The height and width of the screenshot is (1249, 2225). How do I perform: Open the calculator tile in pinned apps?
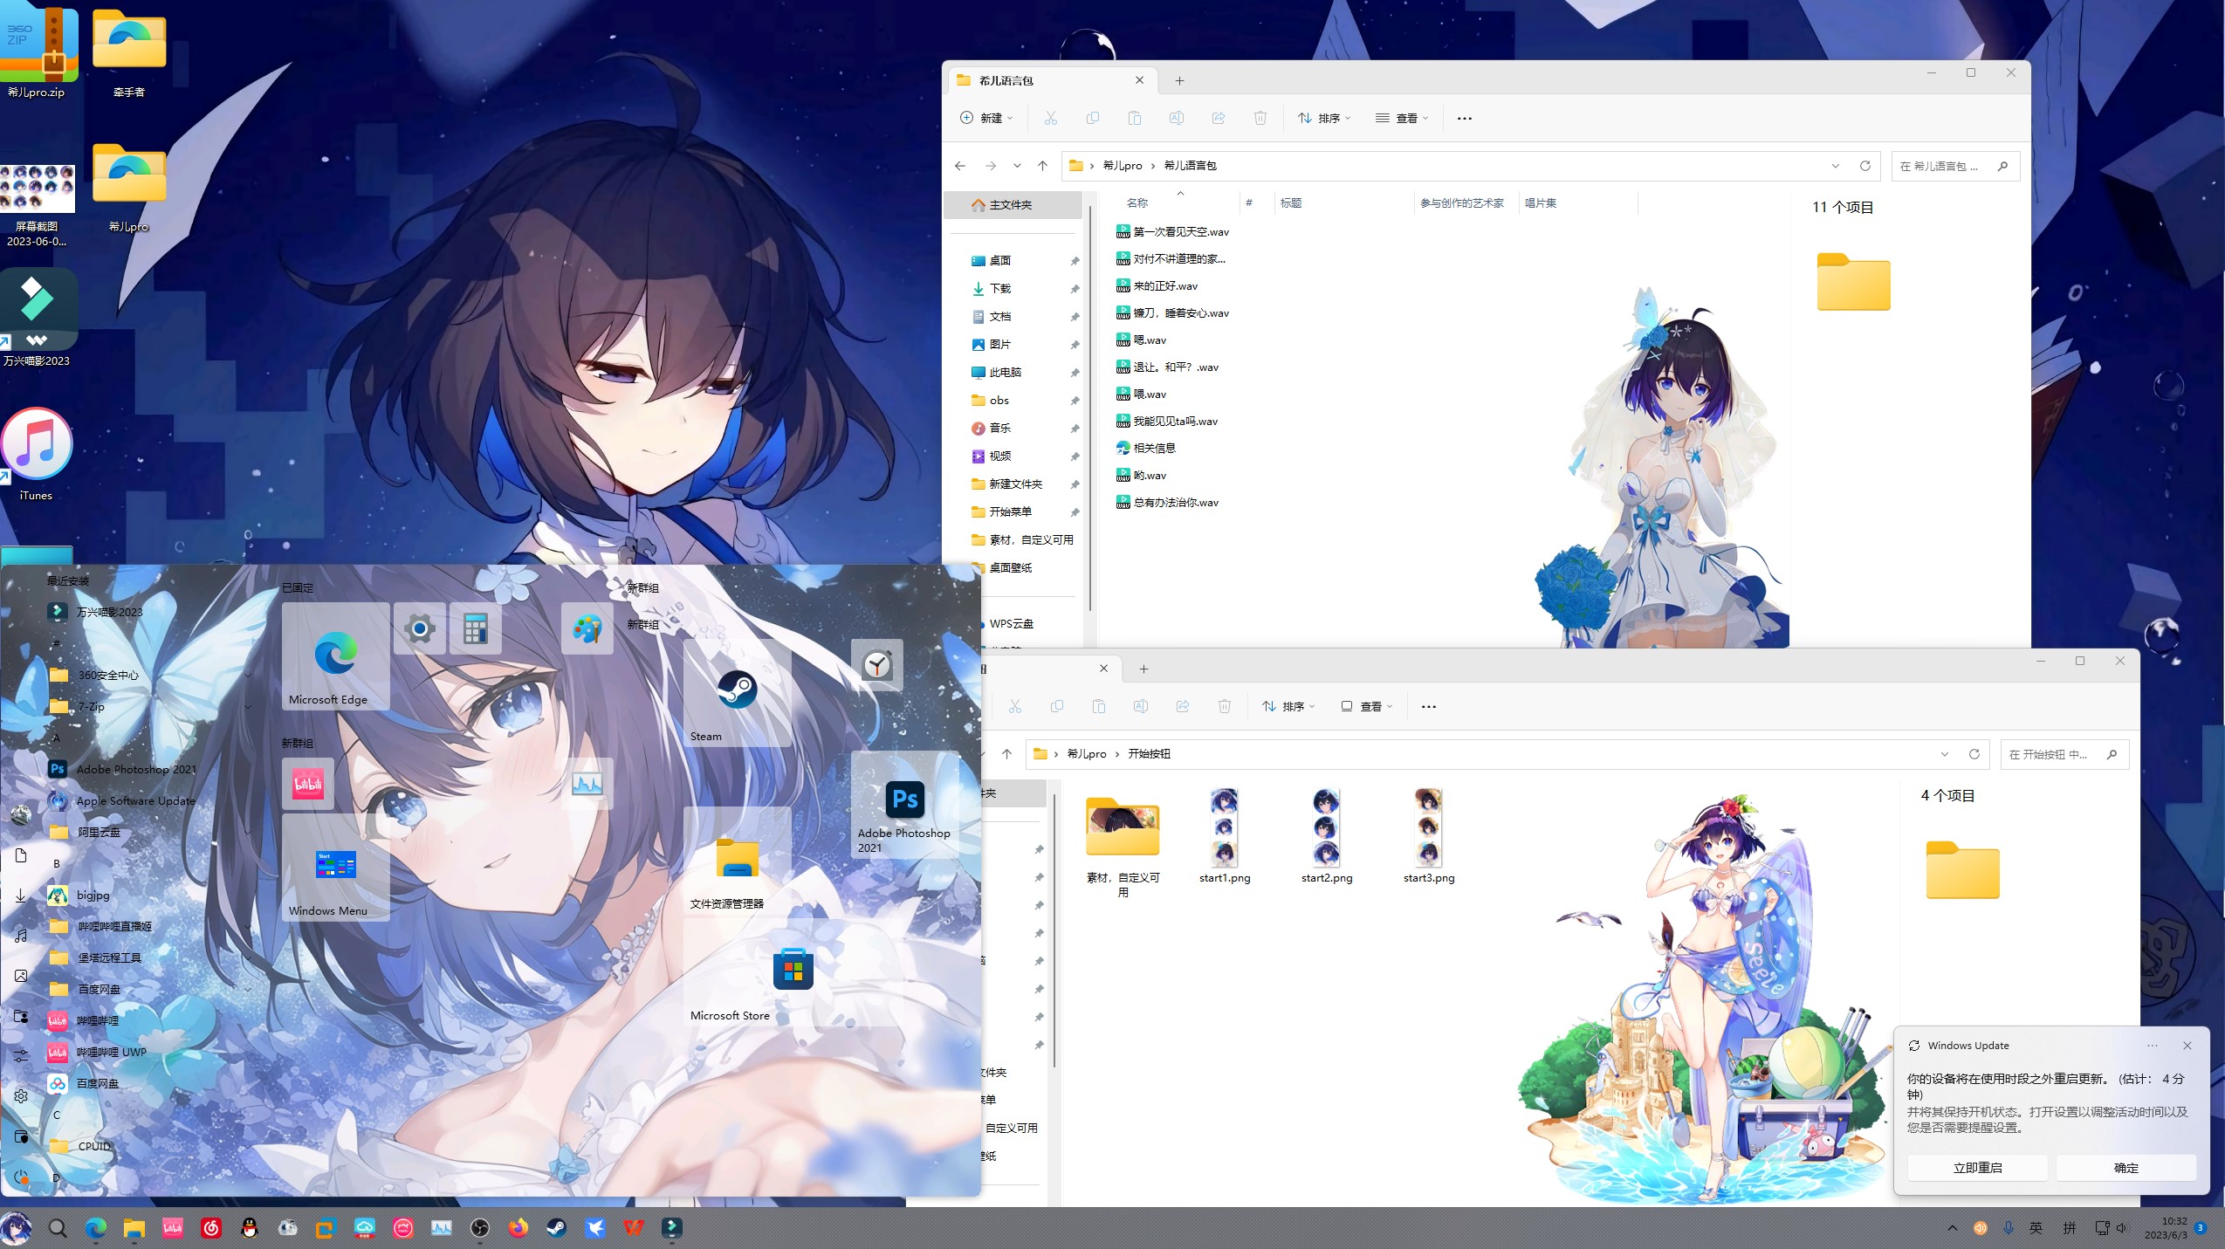[475, 628]
